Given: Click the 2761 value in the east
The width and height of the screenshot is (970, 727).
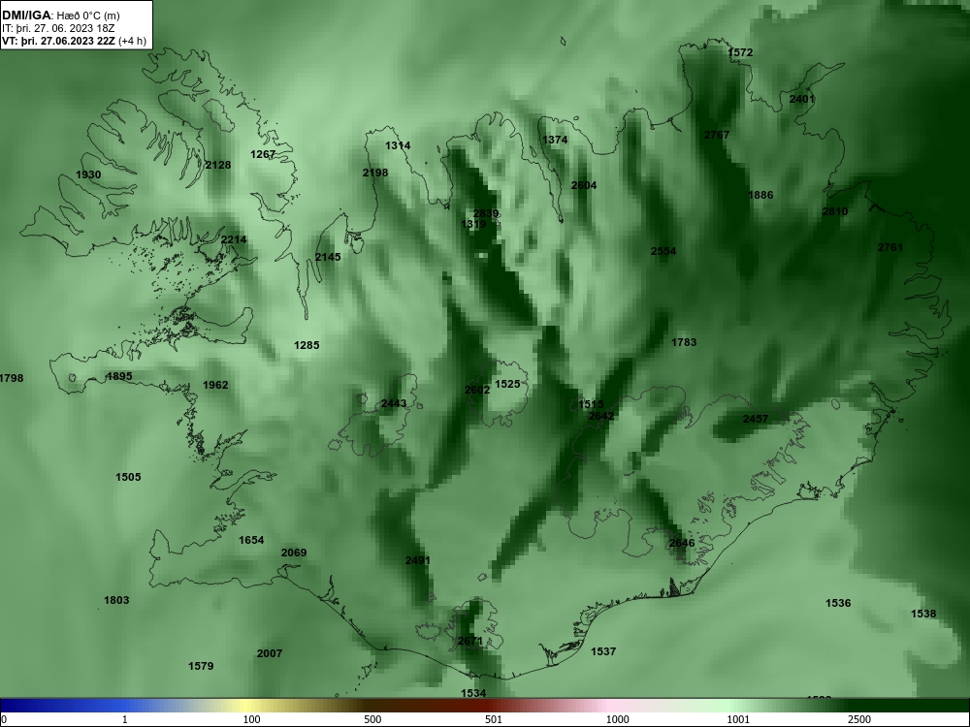Looking at the screenshot, I should (890, 247).
